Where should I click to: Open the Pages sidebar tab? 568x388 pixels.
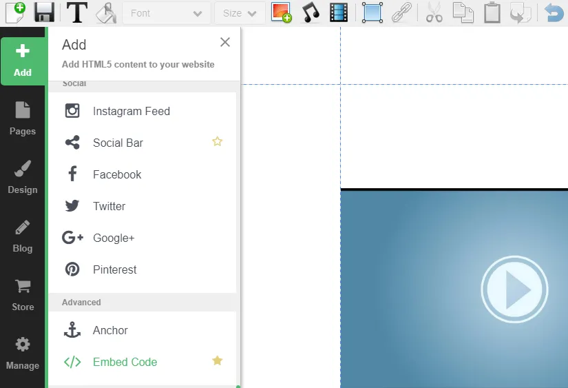pyautogui.click(x=23, y=119)
